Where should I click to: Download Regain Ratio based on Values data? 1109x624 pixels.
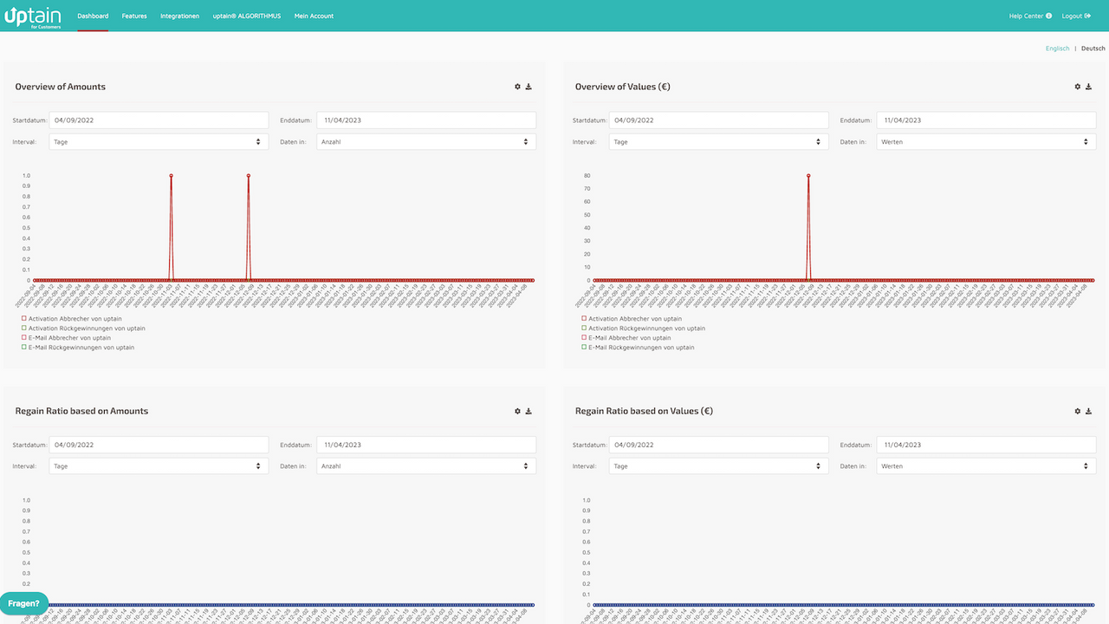(1089, 411)
